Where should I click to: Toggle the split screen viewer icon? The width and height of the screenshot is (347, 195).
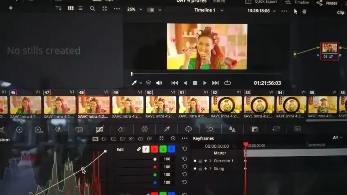(x=151, y=10)
